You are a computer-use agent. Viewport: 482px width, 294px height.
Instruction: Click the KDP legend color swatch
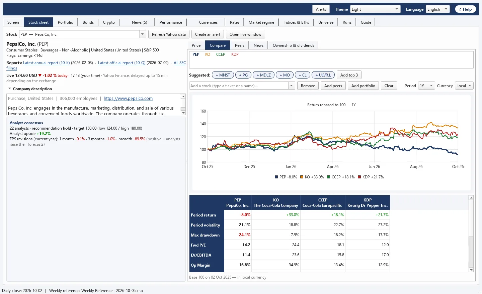pyautogui.click(x=359, y=177)
